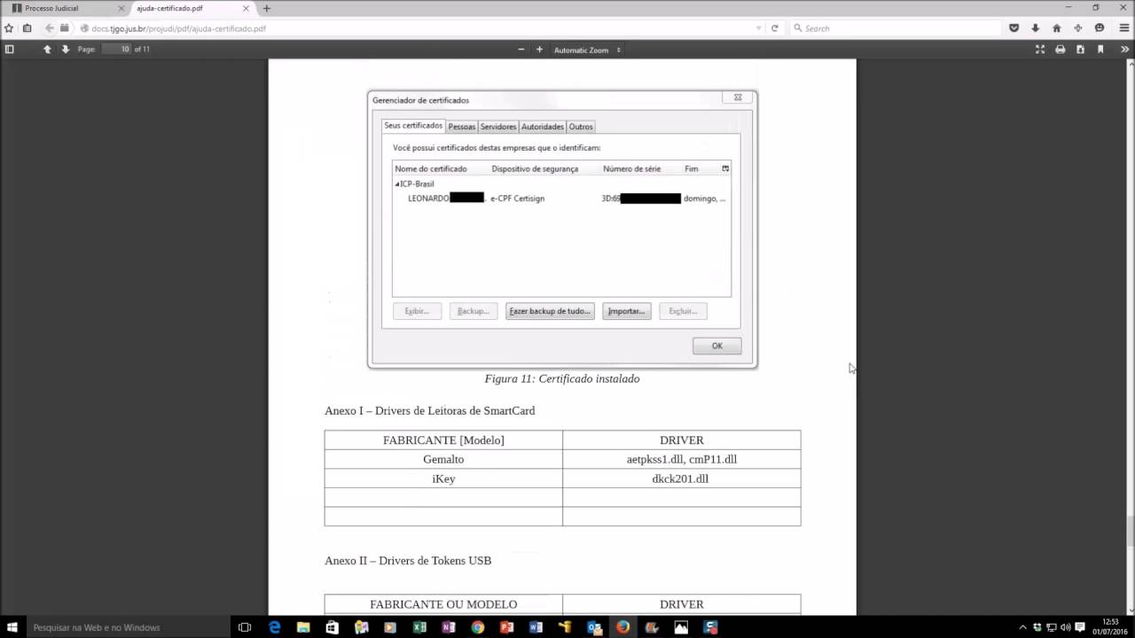Click the iKey cell in the table

(443, 478)
